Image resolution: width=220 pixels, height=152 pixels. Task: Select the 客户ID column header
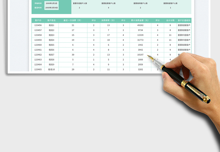(x=38, y=20)
